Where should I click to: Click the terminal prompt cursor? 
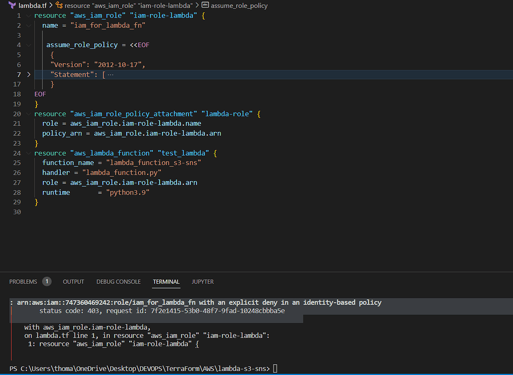[275, 368]
